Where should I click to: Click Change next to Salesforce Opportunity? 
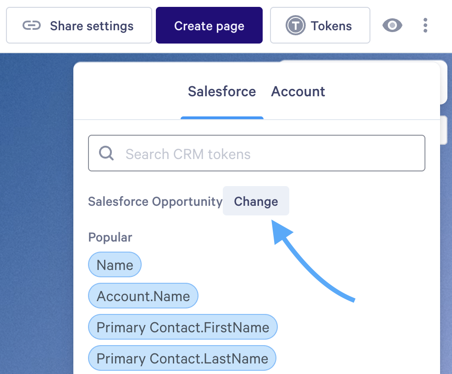tap(256, 201)
